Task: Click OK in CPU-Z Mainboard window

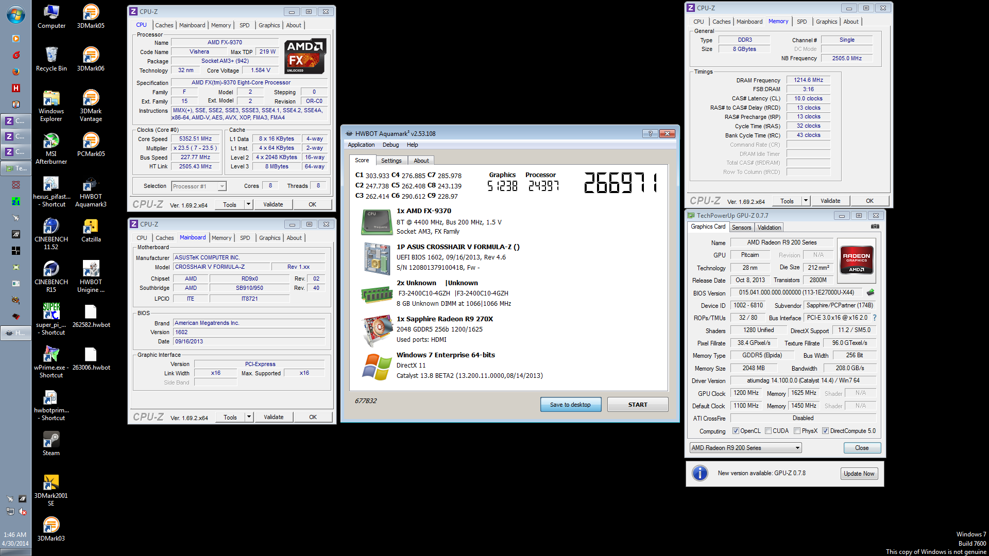Action: [x=313, y=417]
